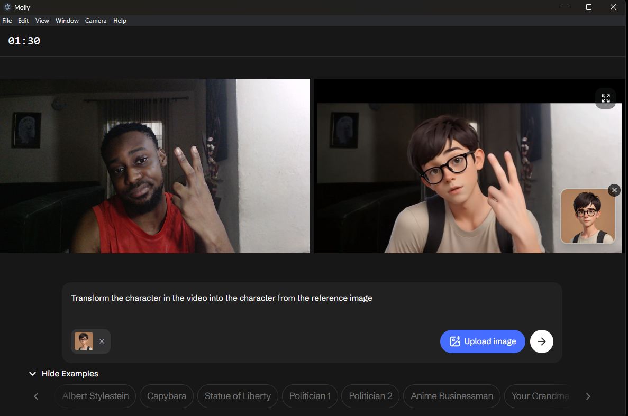
Task: Click the Upload image button
Action: tap(482, 341)
